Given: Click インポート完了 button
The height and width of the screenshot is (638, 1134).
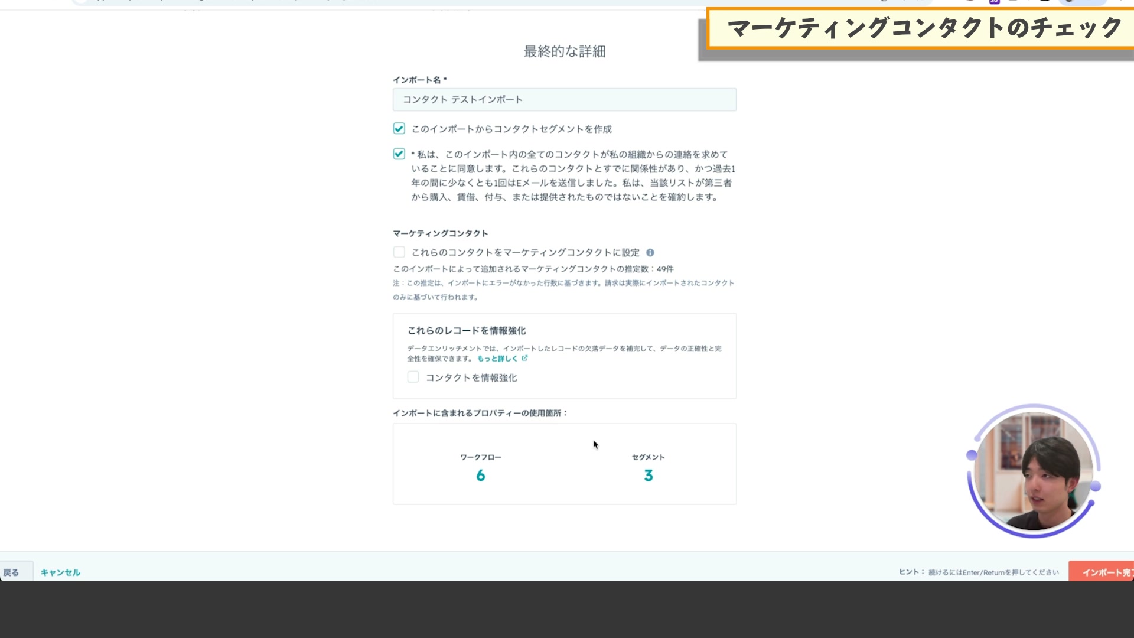Looking at the screenshot, I should tap(1109, 572).
